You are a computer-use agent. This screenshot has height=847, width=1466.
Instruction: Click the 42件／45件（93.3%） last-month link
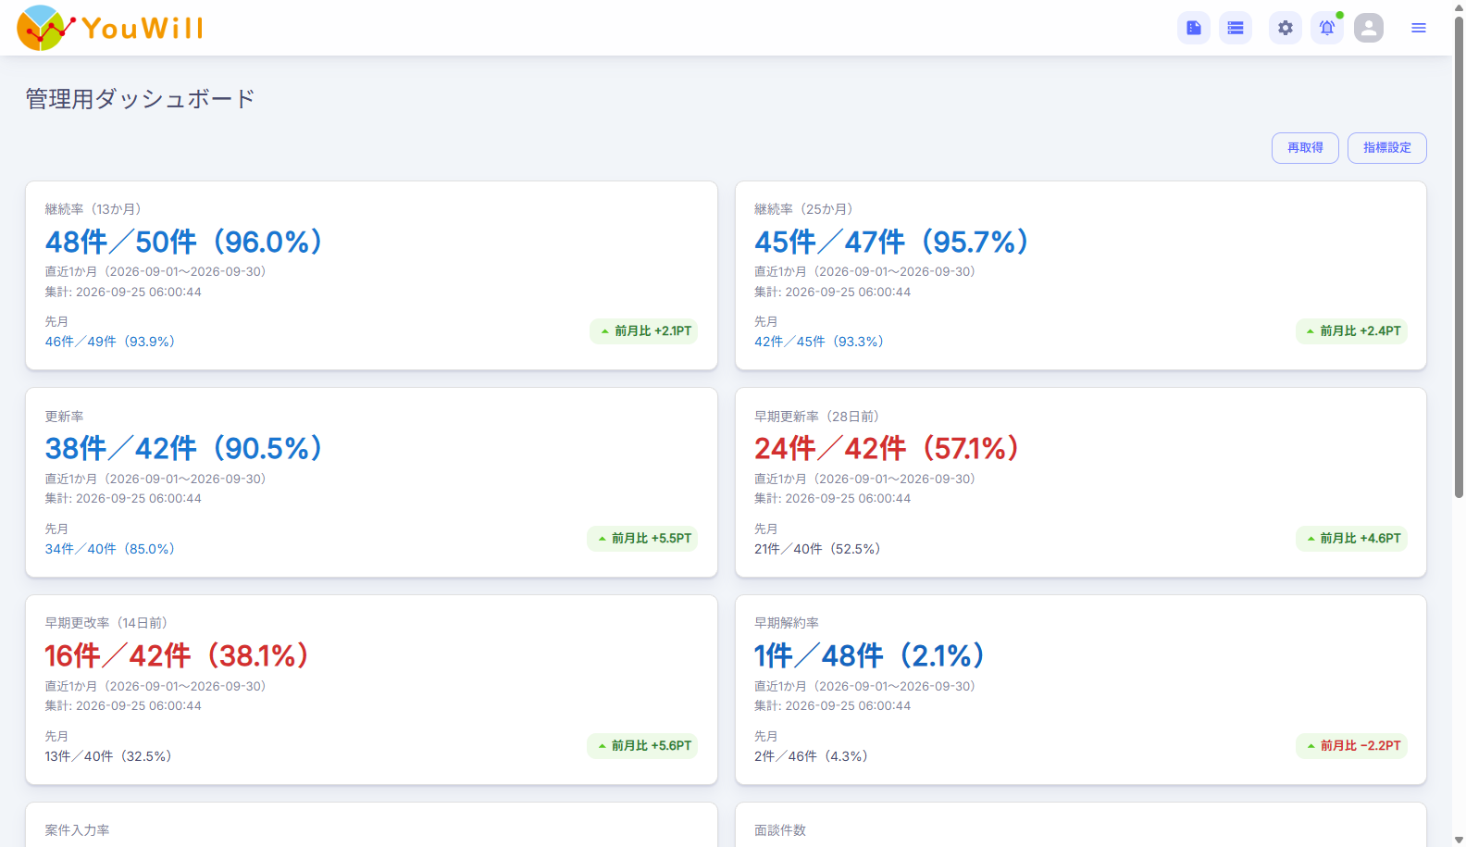click(819, 342)
